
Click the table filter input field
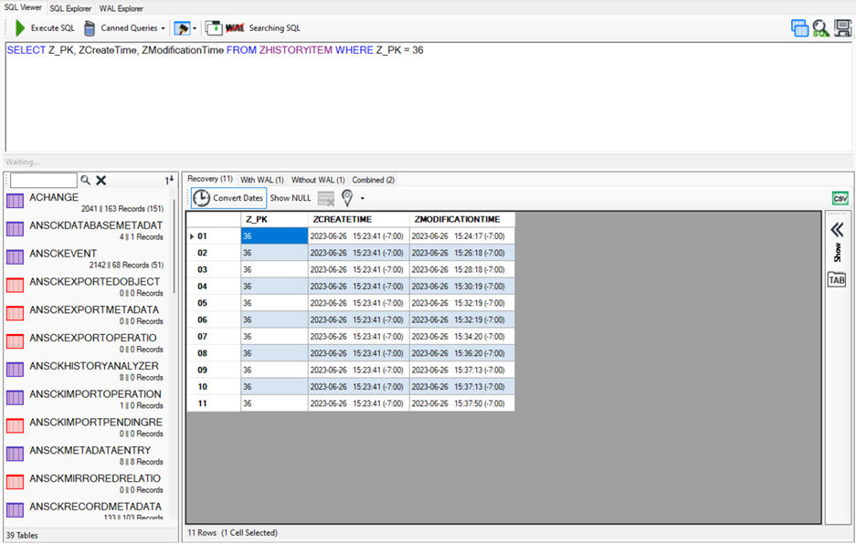click(x=44, y=181)
